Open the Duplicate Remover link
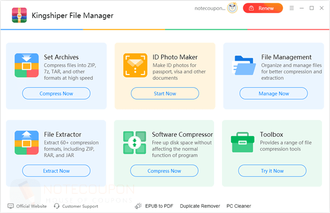Screen dimensions: 330x213 [x=200, y=206]
